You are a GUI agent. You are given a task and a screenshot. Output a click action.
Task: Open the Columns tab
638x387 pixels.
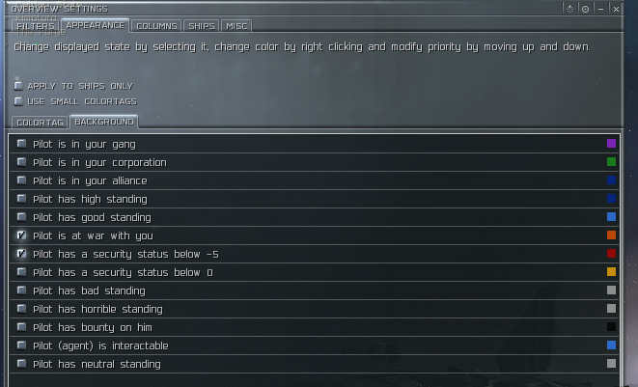click(156, 26)
